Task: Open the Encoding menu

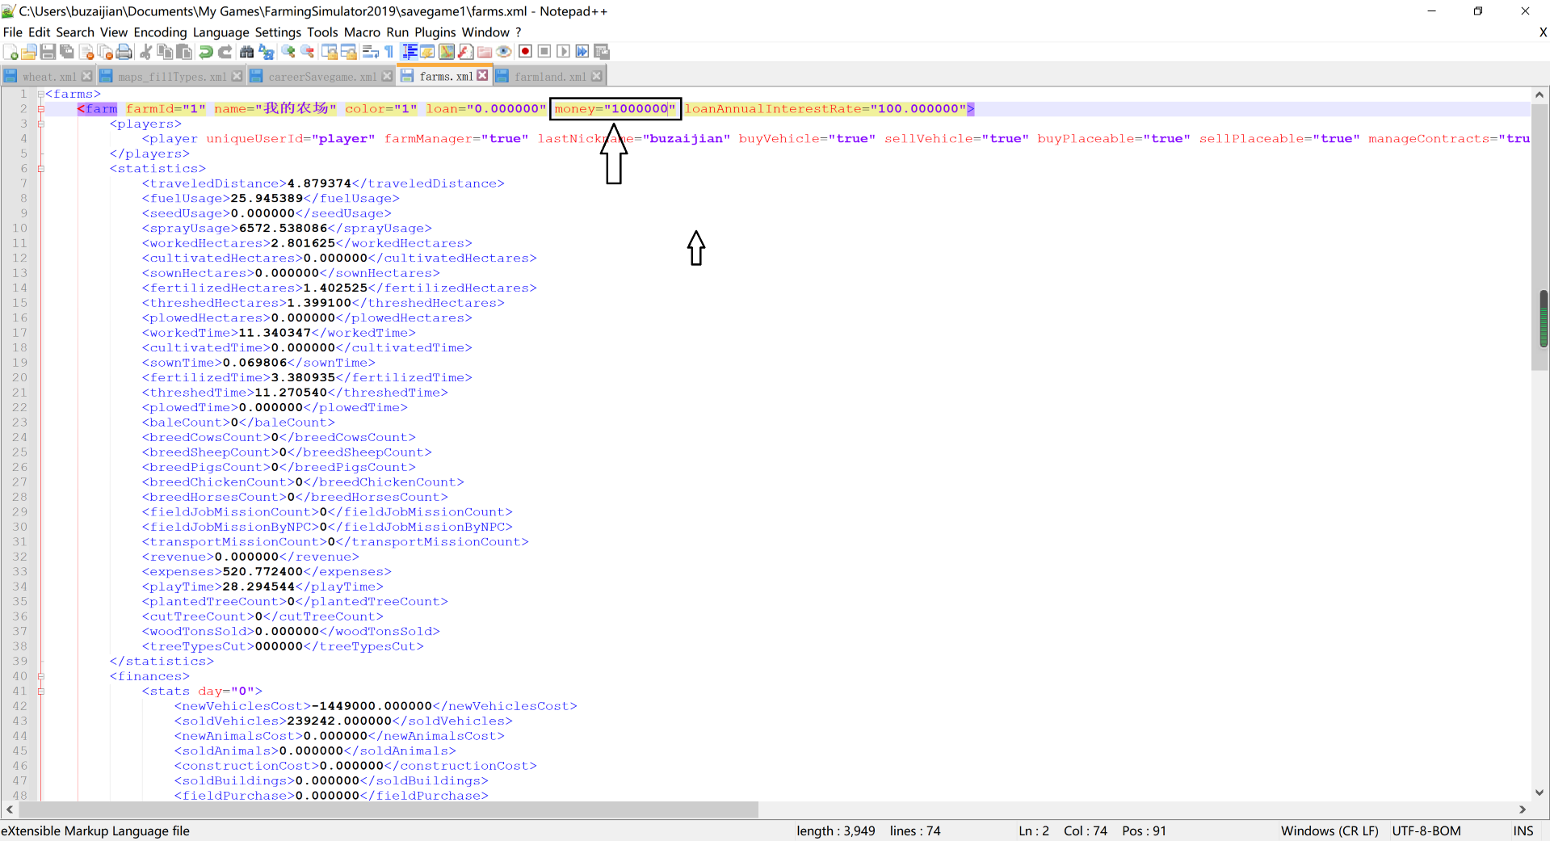Action: [x=160, y=32]
